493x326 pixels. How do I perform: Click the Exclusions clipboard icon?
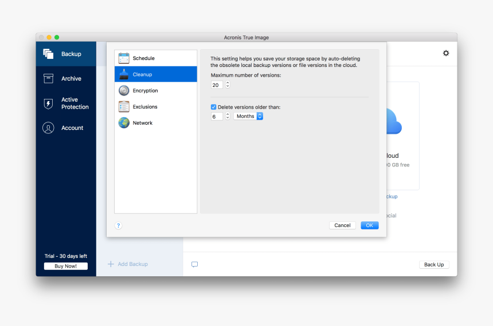[x=124, y=107]
